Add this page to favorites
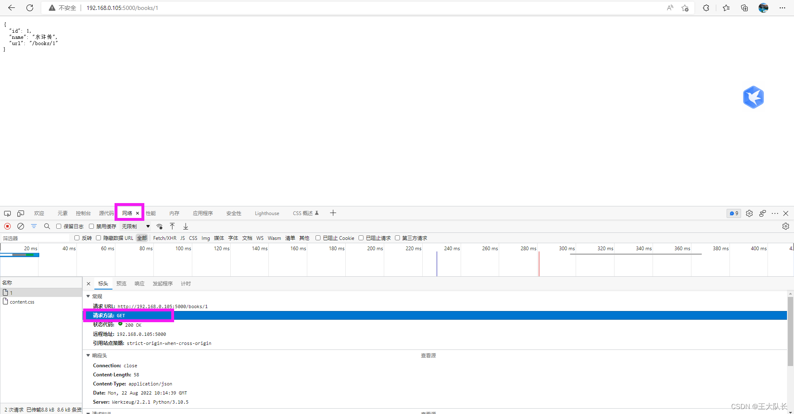 [x=685, y=8]
